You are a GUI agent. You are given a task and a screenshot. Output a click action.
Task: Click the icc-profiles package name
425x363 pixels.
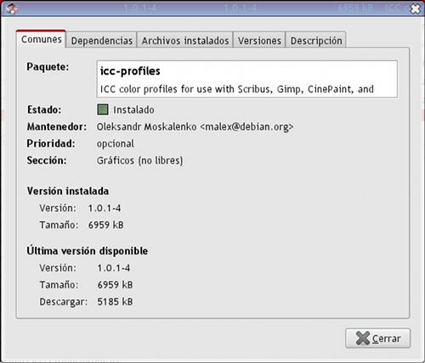point(130,71)
